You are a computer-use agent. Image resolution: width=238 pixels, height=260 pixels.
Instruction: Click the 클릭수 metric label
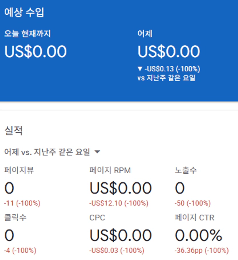[15, 218]
